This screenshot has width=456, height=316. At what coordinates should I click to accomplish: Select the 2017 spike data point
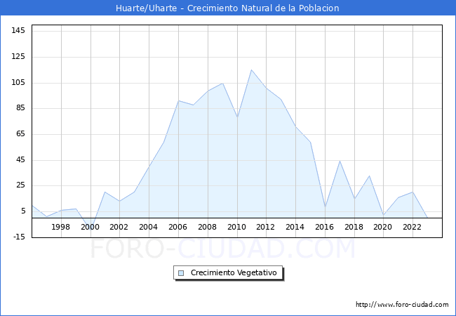coord(340,161)
